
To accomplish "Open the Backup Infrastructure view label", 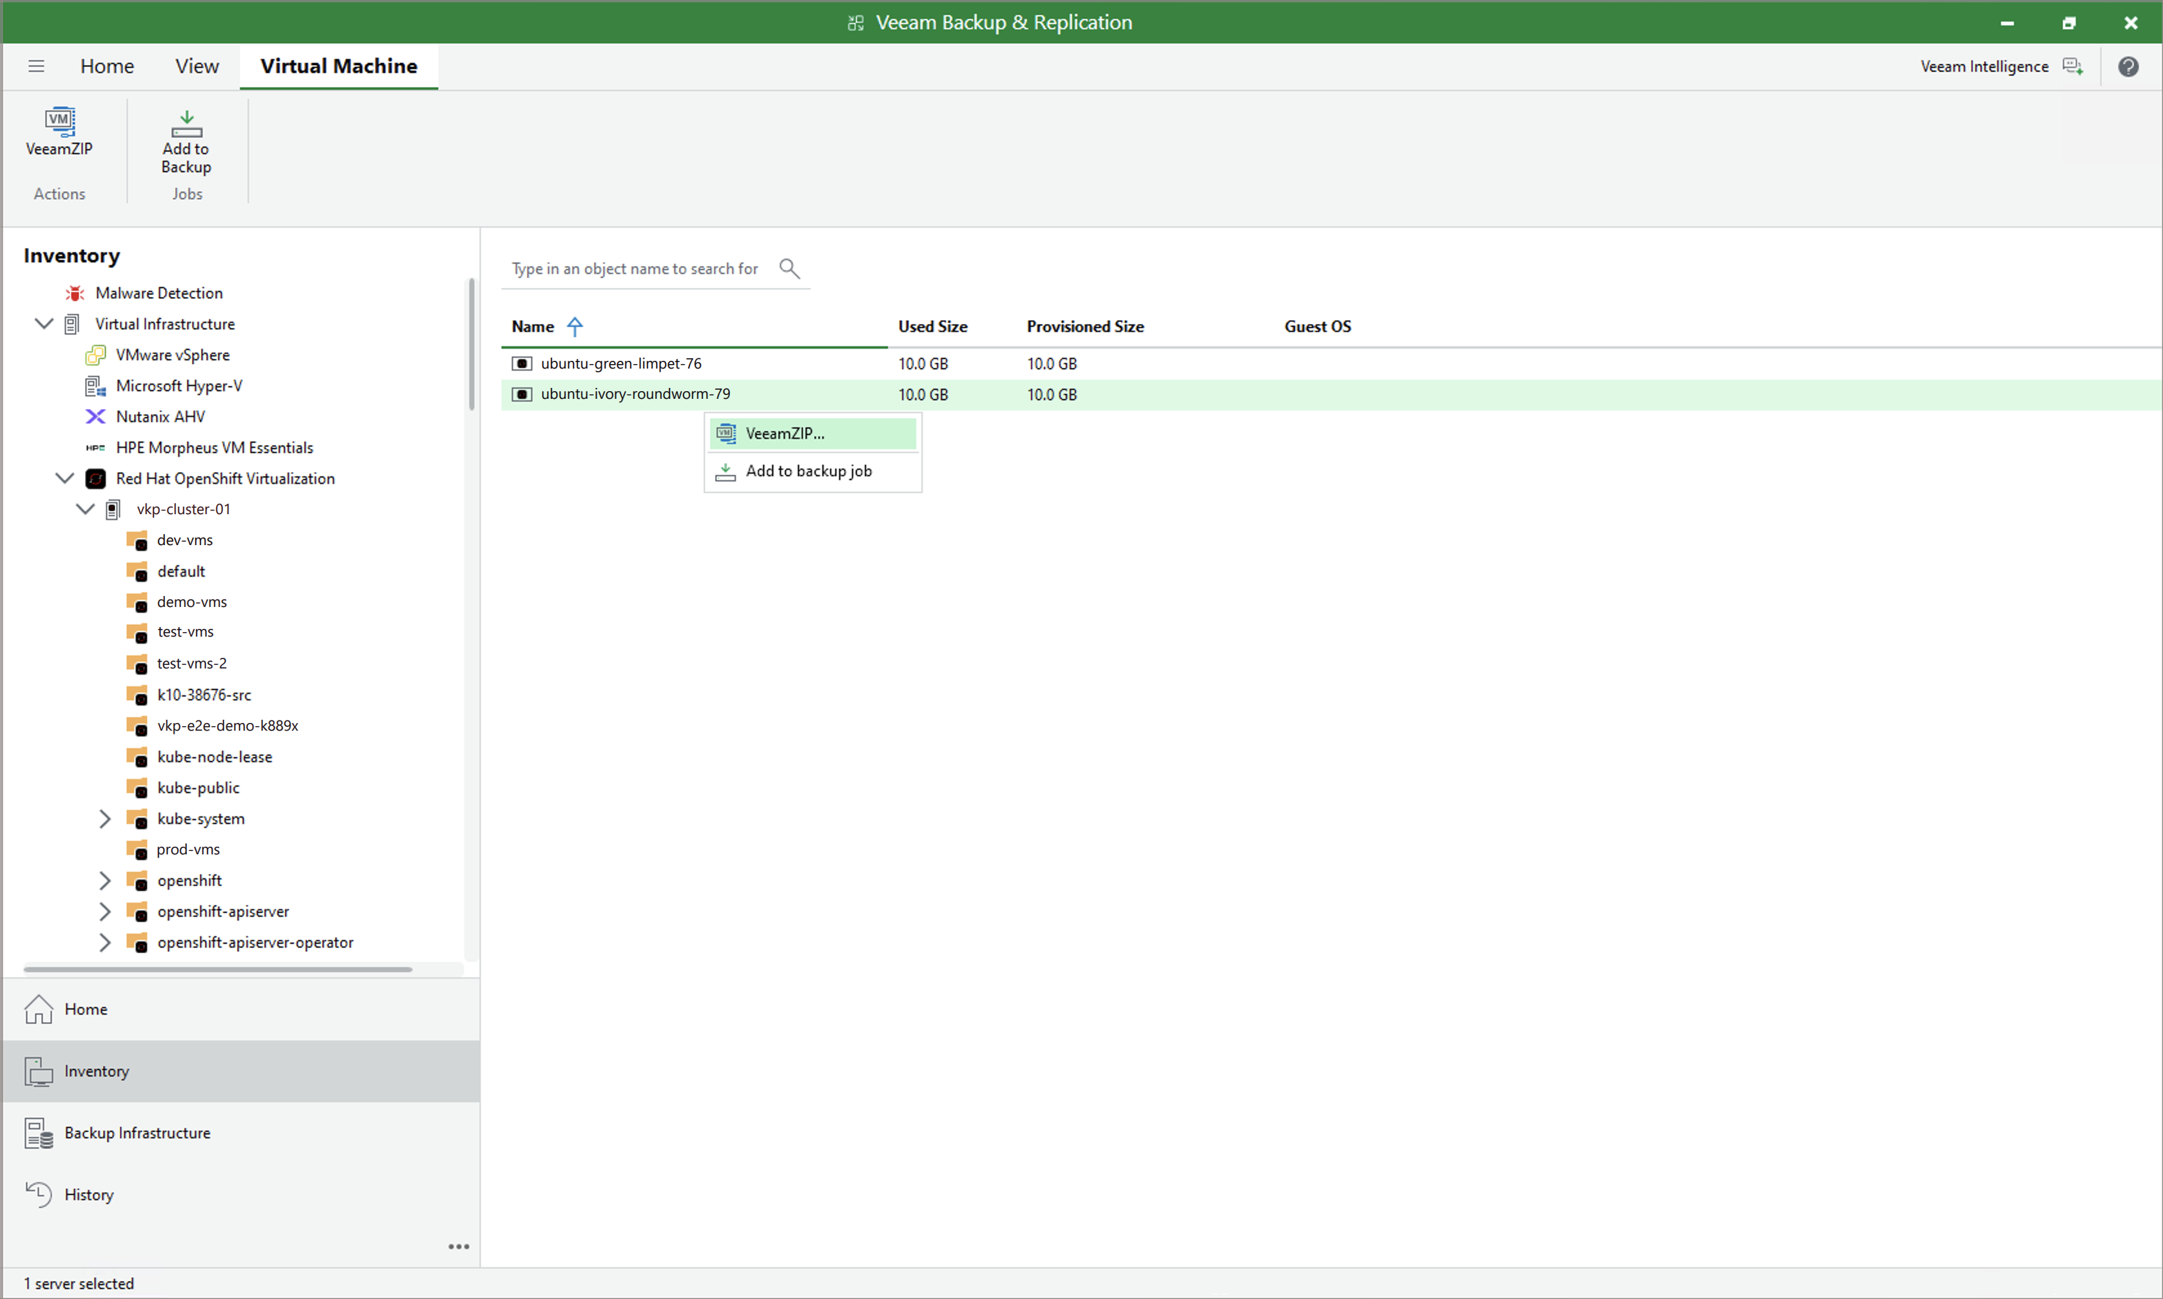I will pos(137,1133).
